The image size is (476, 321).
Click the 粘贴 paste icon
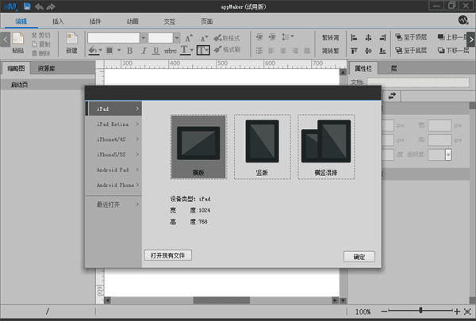(x=17, y=40)
